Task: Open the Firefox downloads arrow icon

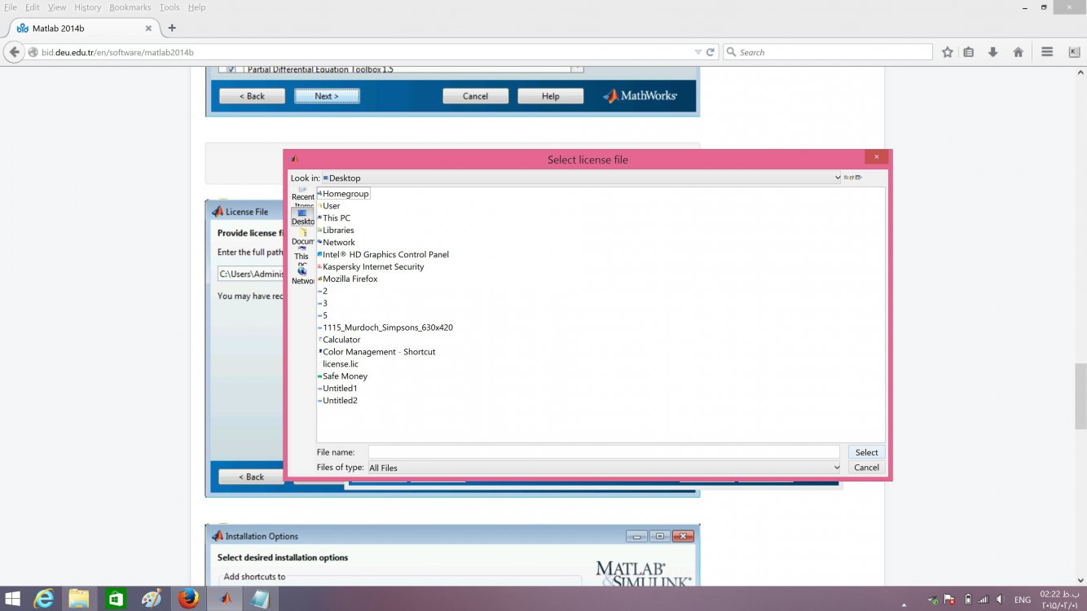Action: coord(992,52)
